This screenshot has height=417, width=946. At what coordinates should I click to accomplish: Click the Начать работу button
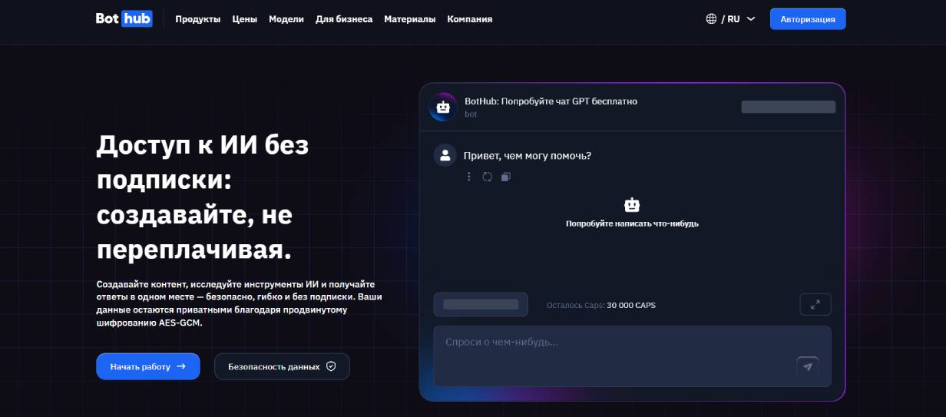(148, 366)
